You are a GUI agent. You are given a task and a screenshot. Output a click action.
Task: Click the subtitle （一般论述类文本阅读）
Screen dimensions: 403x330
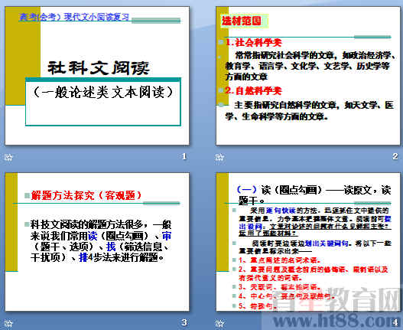(103, 92)
